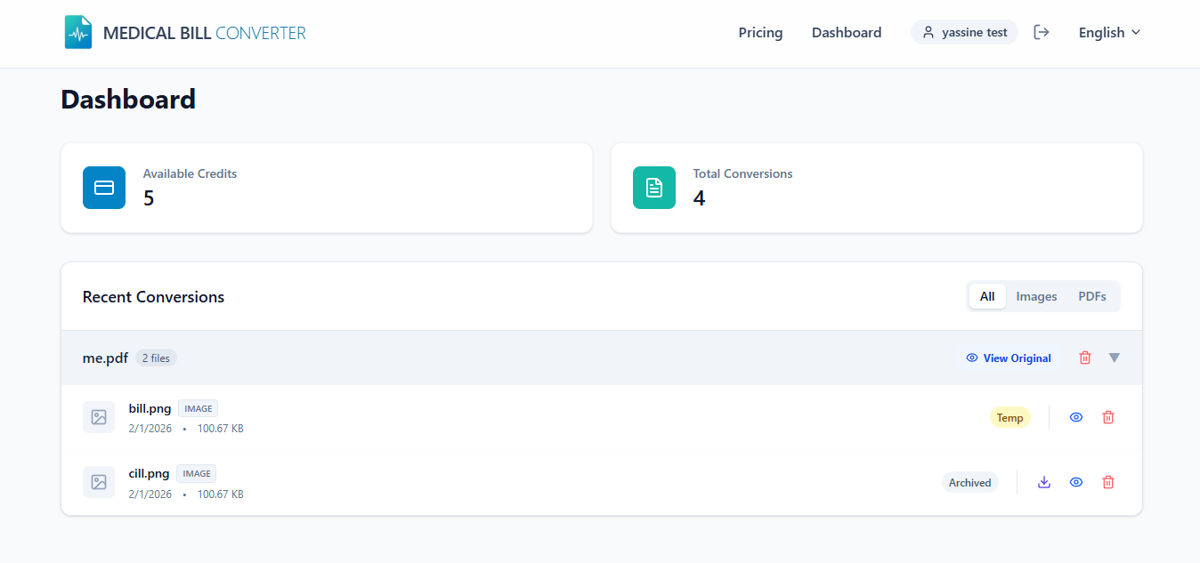
Task: Click the View Original link
Action: click(1017, 358)
